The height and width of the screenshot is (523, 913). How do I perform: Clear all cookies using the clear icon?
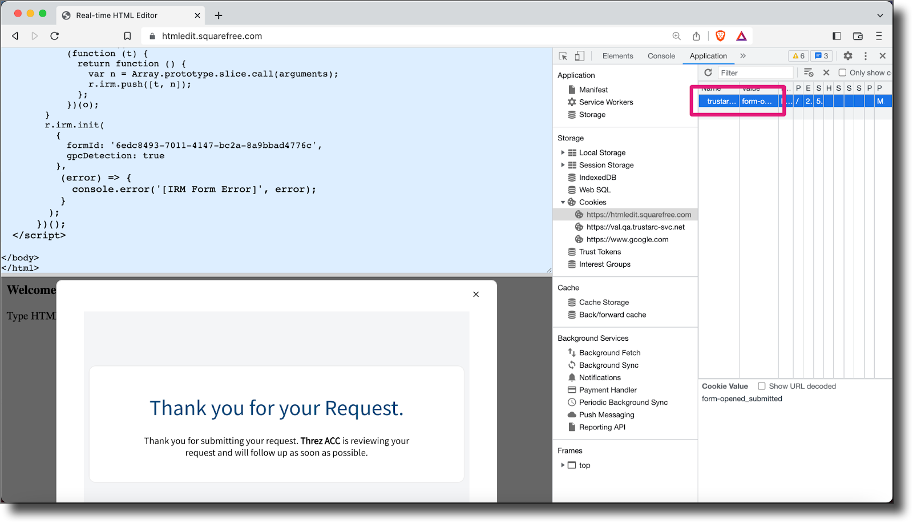(x=808, y=73)
